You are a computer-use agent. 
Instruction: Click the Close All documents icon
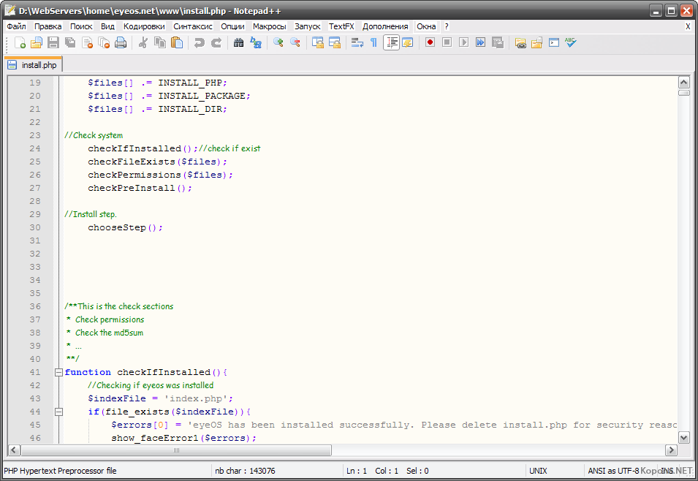point(104,42)
